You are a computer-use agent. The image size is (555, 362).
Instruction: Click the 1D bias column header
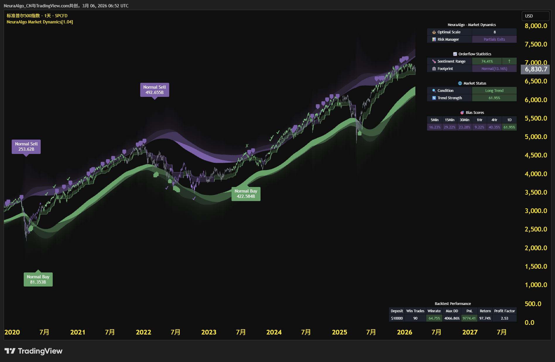coord(509,120)
